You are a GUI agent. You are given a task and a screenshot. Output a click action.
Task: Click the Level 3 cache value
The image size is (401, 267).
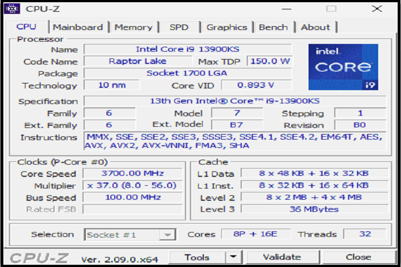(314, 209)
